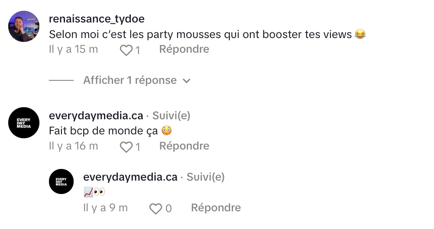
Task: Click the "Il y a 9 m" timestamp
Action: click(x=105, y=208)
